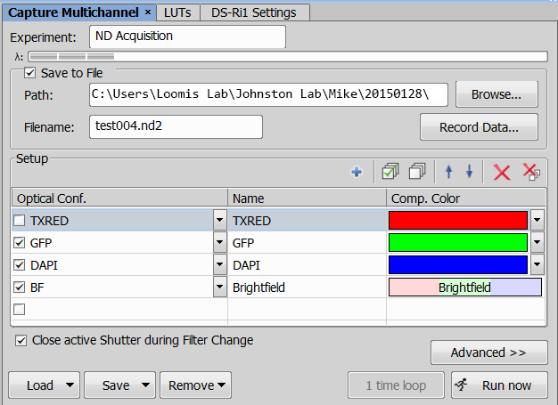Click the Deselect All channels icon
Screen dimensions: 558x405
[x=416, y=173]
